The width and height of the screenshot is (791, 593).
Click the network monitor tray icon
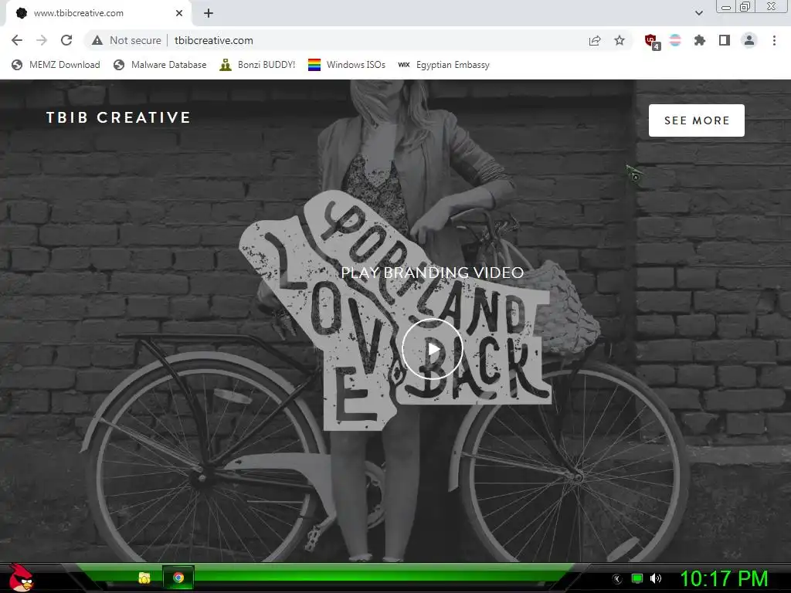(637, 579)
